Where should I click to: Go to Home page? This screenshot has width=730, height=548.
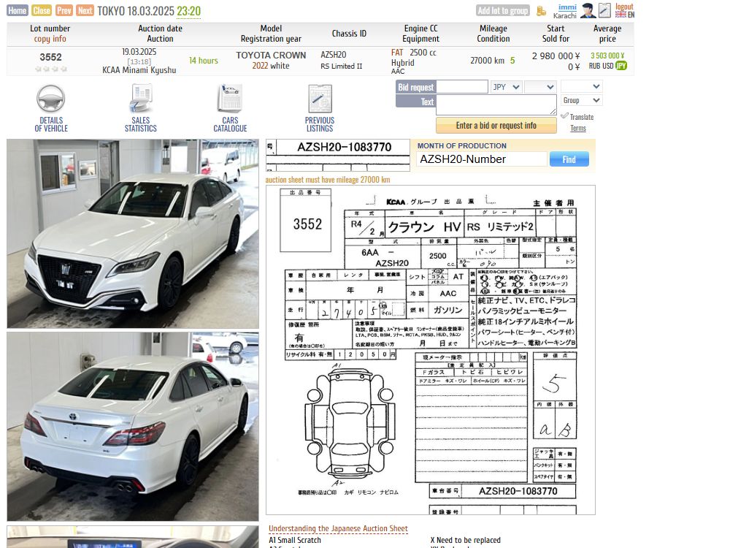coord(18,10)
